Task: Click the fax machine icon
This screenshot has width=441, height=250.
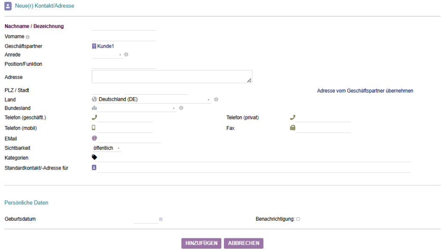Action: tap(292, 128)
